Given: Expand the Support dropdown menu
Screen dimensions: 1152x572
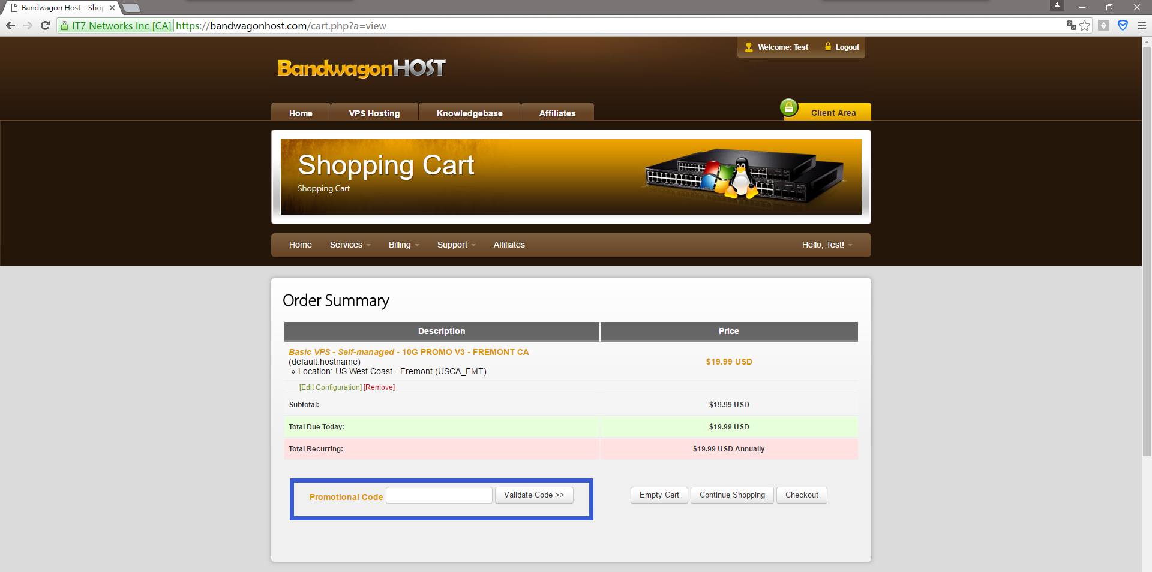Looking at the screenshot, I should coord(456,245).
